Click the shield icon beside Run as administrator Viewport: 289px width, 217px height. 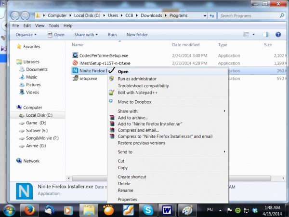click(x=112, y=79)
